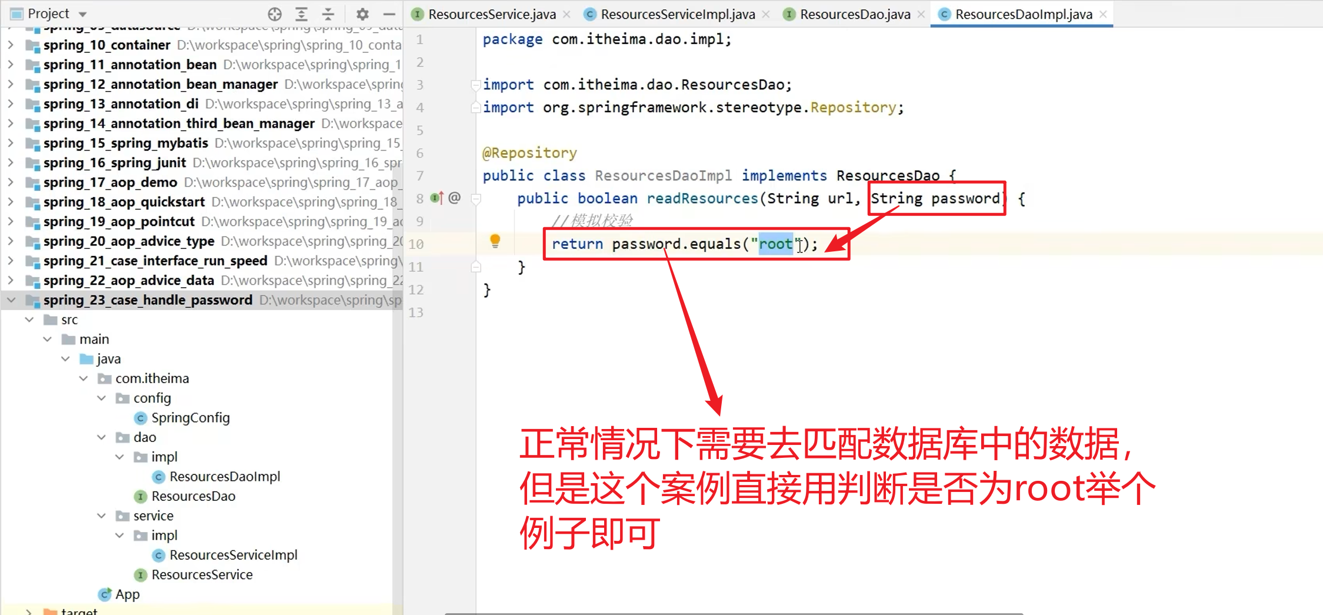The width and height of the screenshot is (1323, 615).
Task: Select the main folder in the tree
Action: pos(94,339)
